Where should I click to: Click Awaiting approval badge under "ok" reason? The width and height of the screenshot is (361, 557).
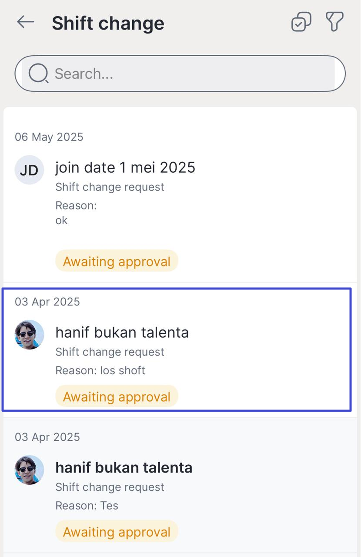click(x=117, y=261)
